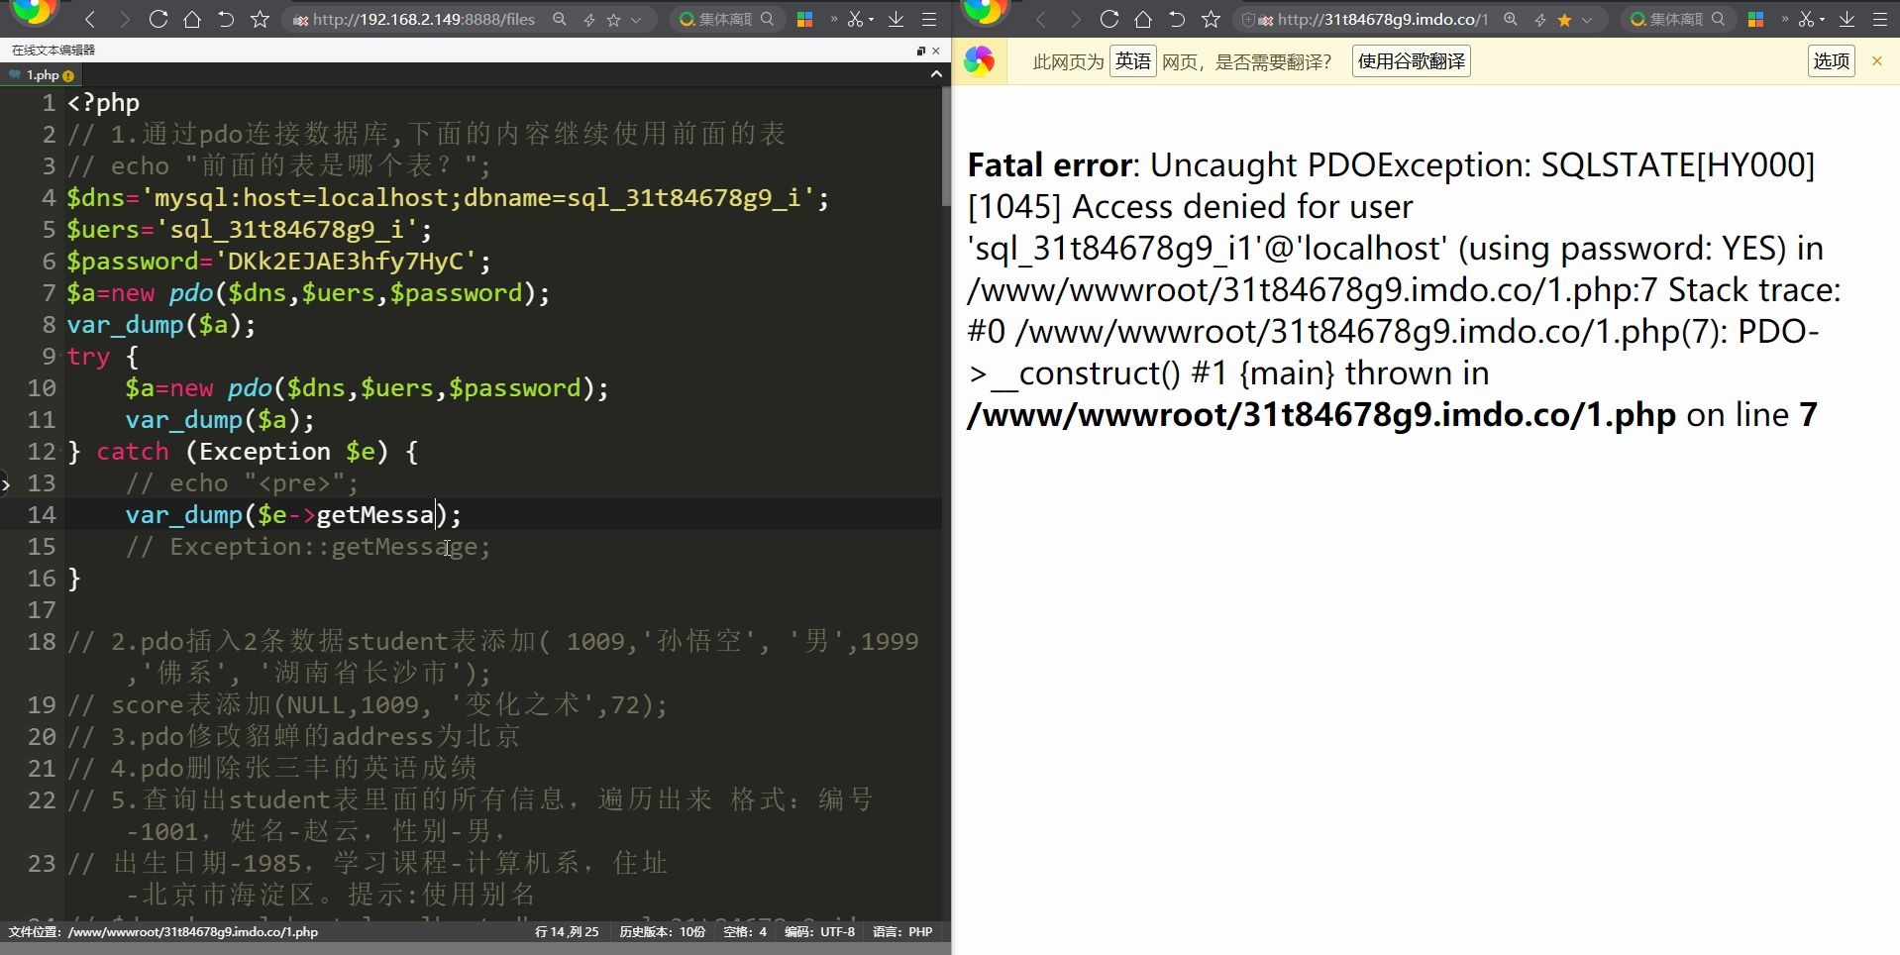The width and height of the screenshot is (1900, 955).
Task: Click line number 14 in the gutter
Action: 42,515
